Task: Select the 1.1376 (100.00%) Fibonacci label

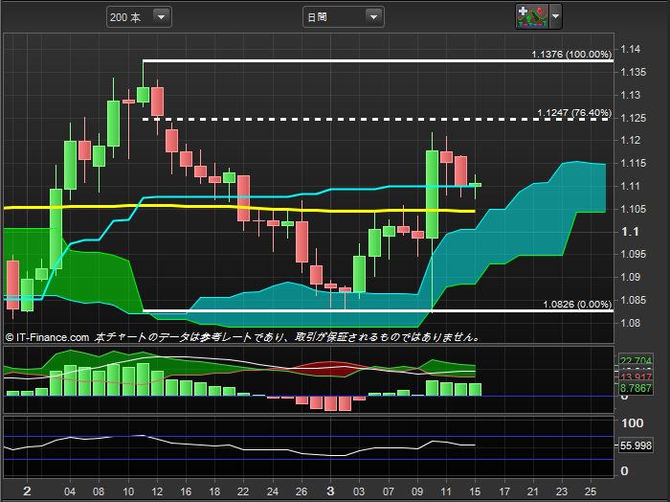Action: [x=571, y=55]
